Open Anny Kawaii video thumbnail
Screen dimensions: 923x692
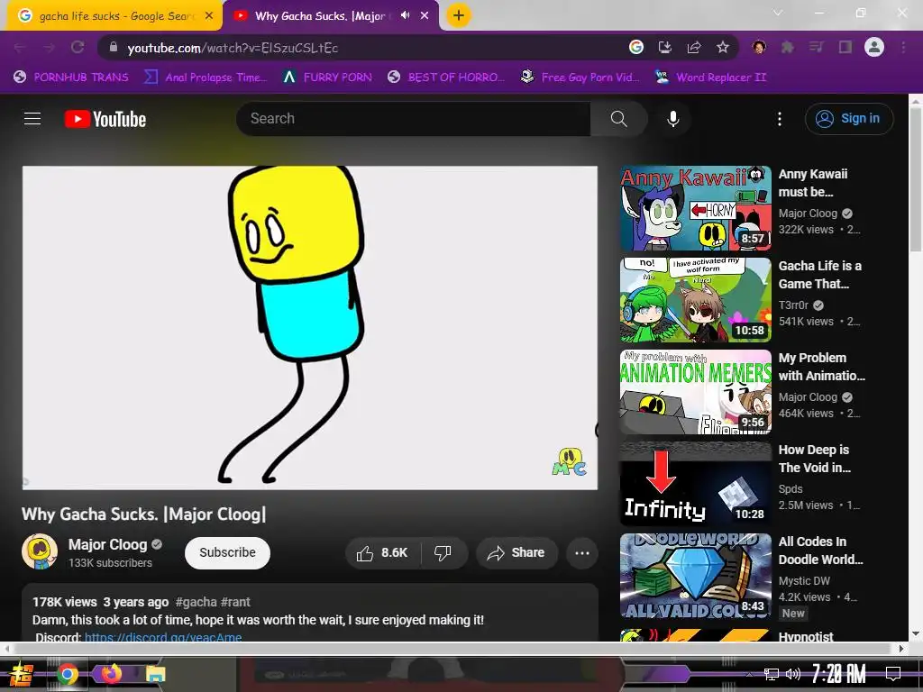pos(695,208)
